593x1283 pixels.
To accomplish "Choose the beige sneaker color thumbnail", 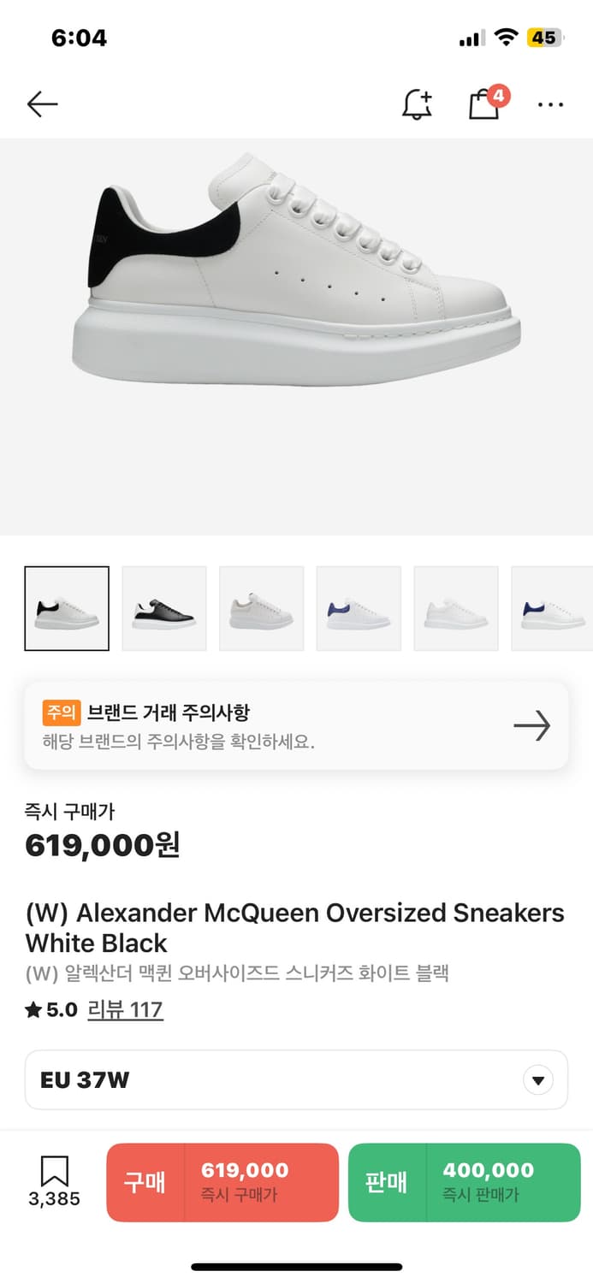I will [262, 608].
